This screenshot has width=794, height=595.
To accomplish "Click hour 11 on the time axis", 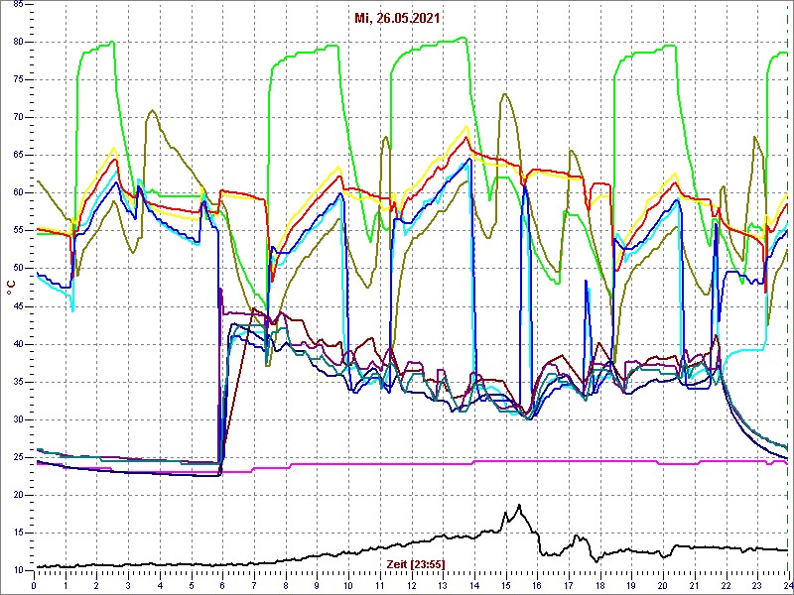I will click(x=379, y=585).
